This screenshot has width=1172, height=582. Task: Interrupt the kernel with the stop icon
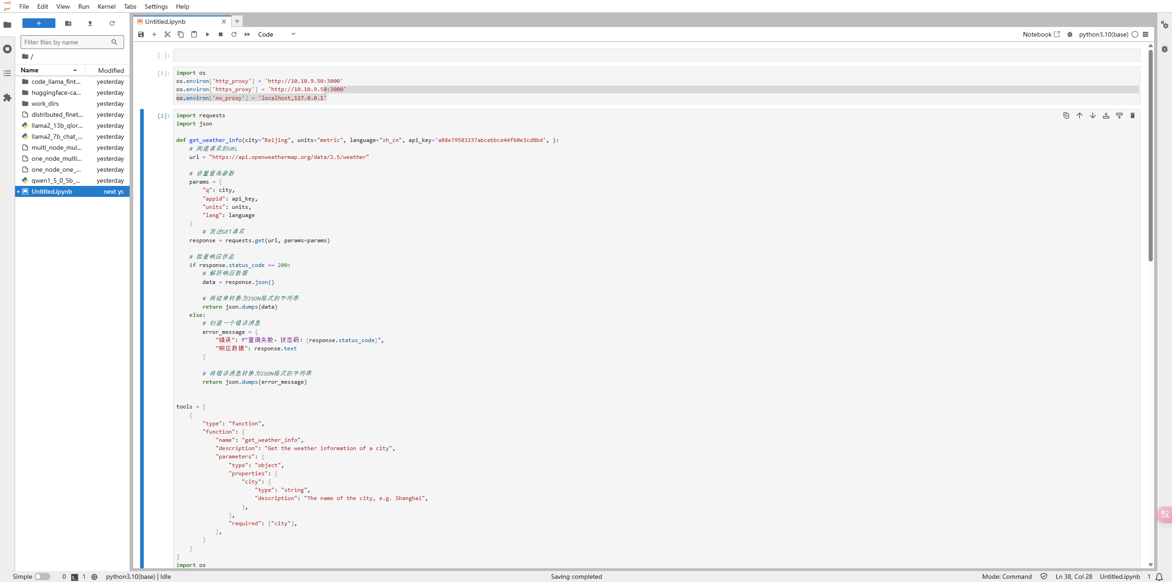pyautogui.click(x=221, y=34)
